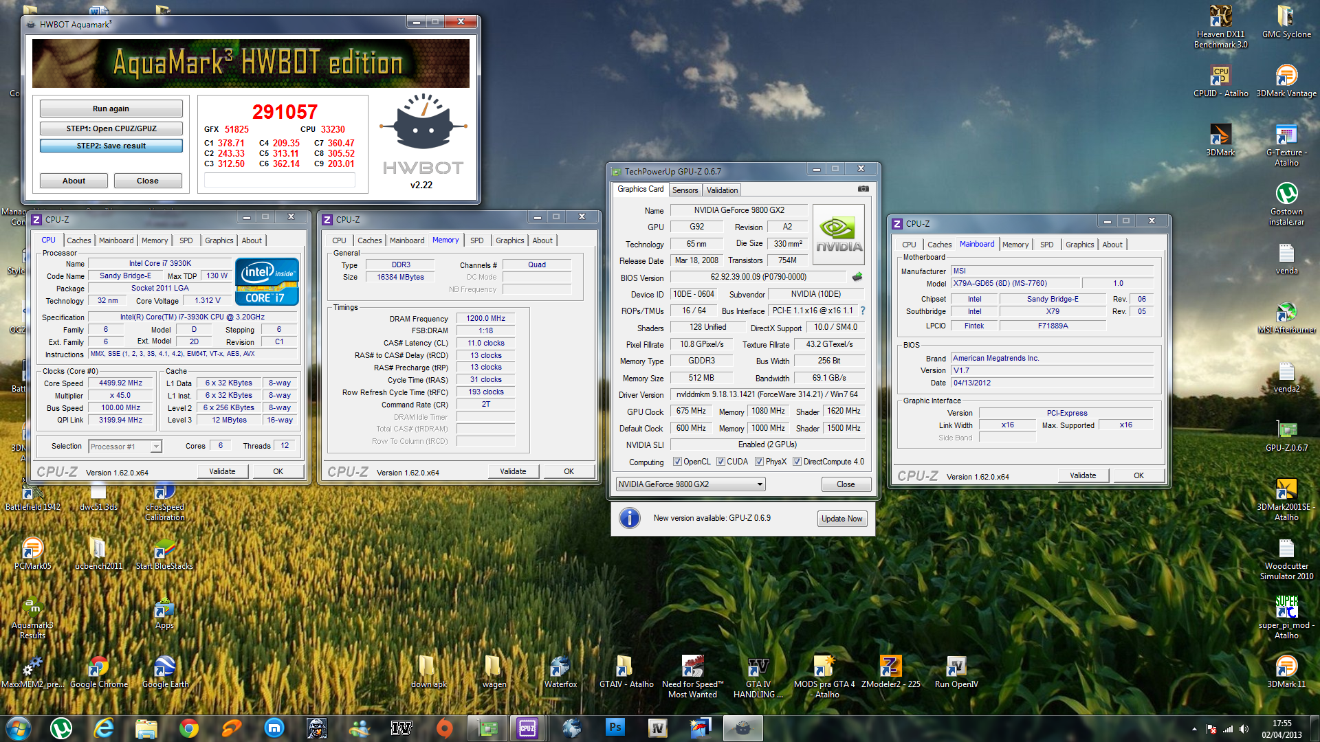This screenshot has height=742, width=1320.
Task: Click STEP2: Save result button
Action: pyautogui.click(x=111, y=146)
